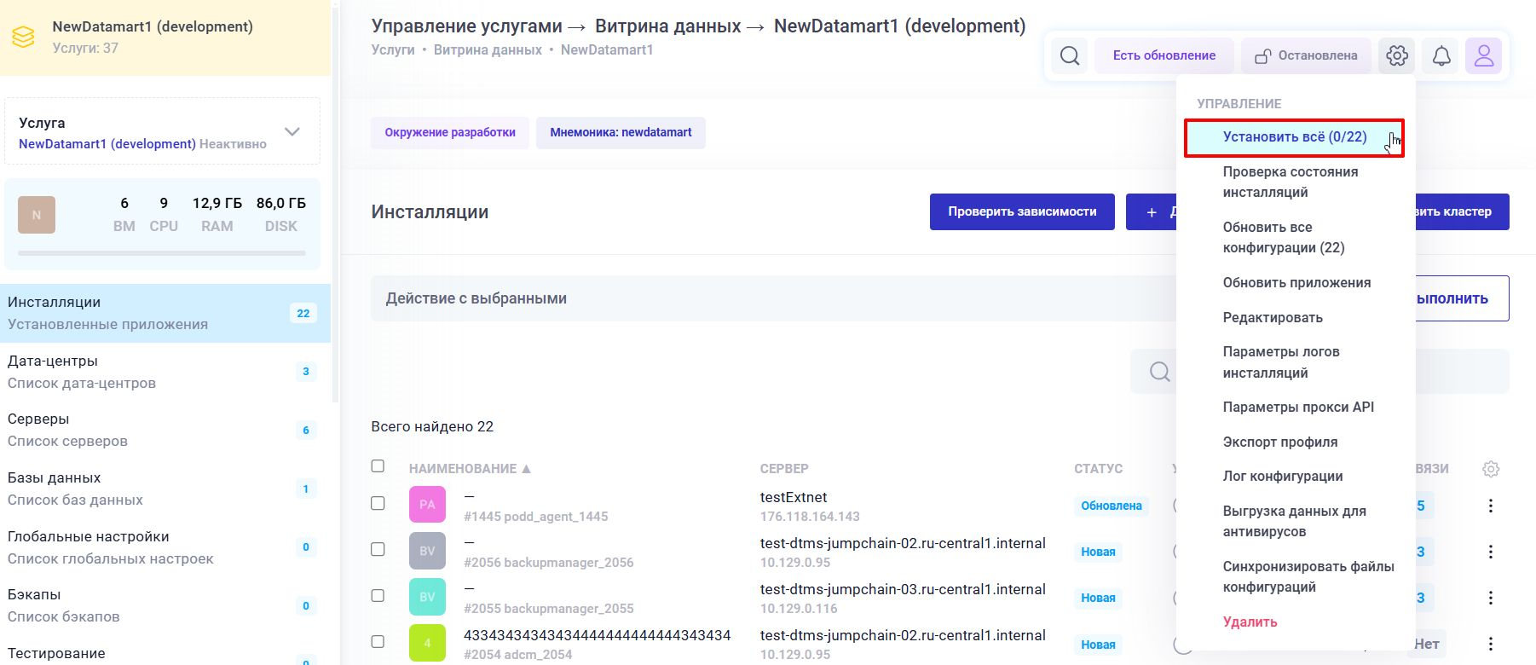
Task: Click the СТАТУС column header
Action: (x=1098, y=469)
